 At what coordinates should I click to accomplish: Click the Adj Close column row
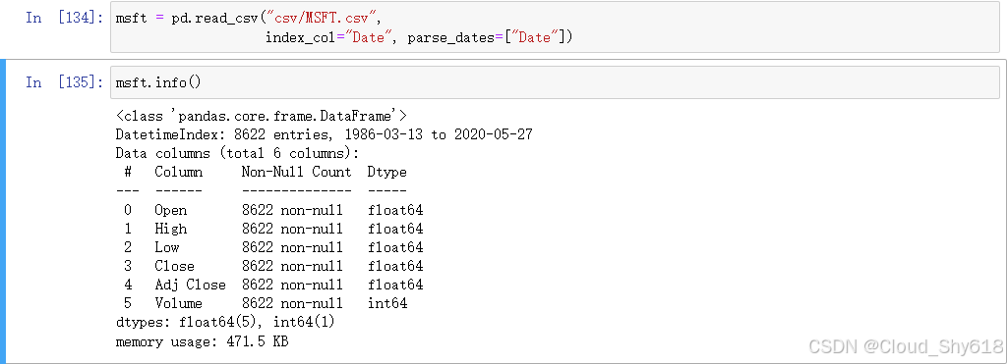click(272, 285)
